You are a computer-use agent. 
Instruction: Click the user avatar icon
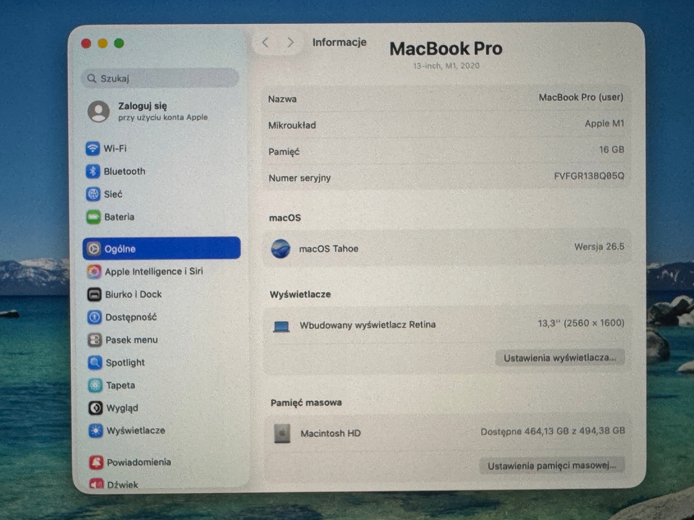pyautogui.click(x=98, y=111)
